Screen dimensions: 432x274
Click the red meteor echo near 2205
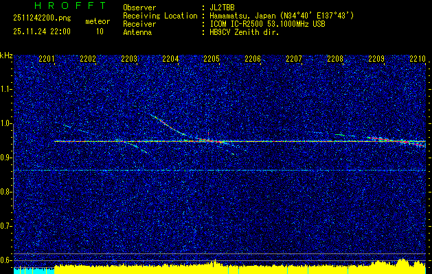click(205, 140)
